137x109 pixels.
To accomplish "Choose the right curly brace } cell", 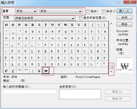I will tap(105, 38).
